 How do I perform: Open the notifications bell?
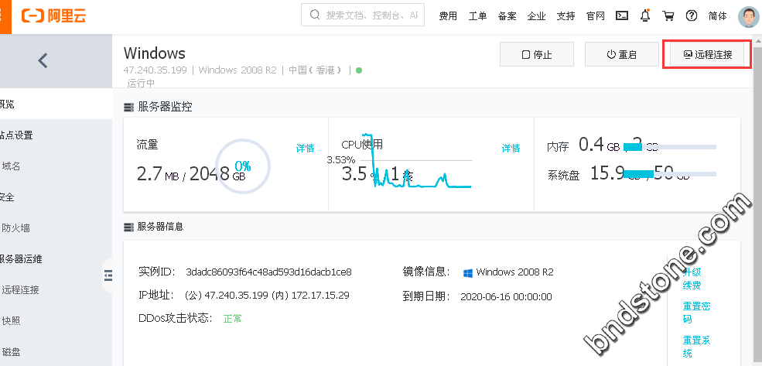click(645, 15)
